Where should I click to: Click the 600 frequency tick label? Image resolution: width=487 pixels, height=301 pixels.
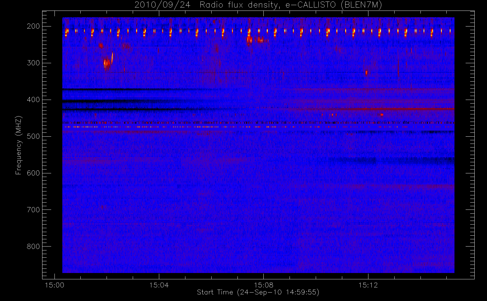coord(33,173)
